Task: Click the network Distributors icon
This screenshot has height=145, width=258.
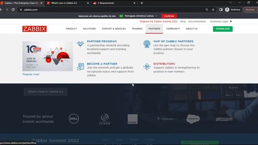Action: pyautogui.click(x=147, y=66)
